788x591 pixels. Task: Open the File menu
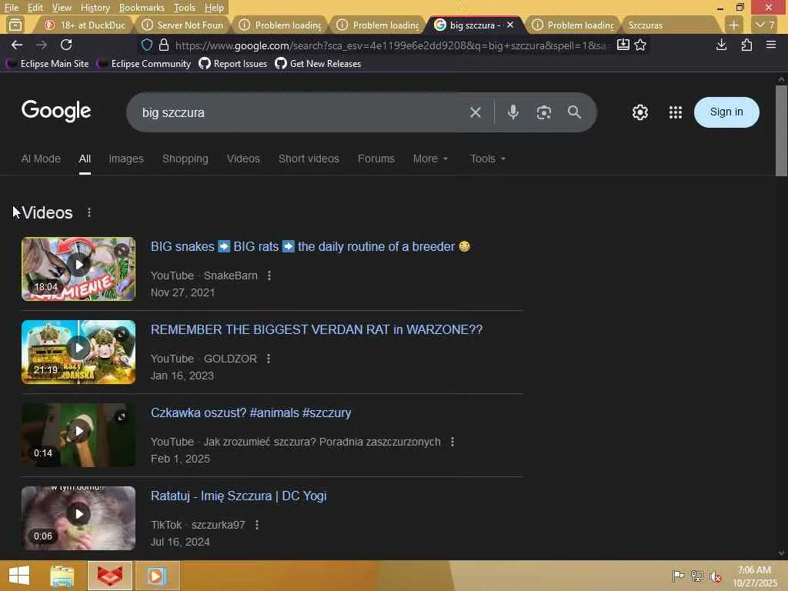11,8
